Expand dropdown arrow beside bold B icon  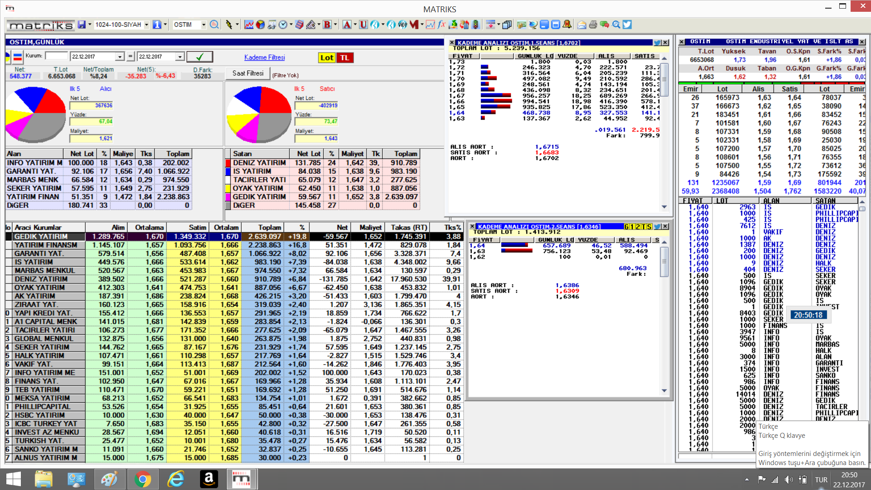pyautogui.click(x=335, y=24)
